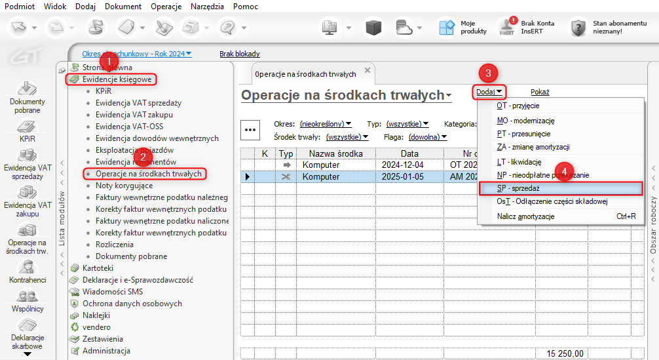Click the flag stamp toolbar icon
659x360 pixels.
pos(96,28)
